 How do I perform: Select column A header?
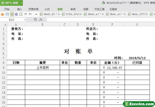coord(16,24)
